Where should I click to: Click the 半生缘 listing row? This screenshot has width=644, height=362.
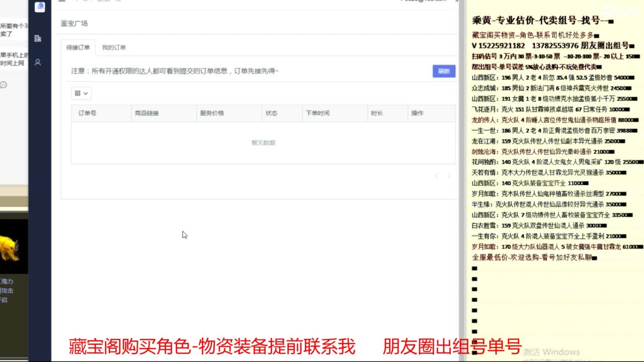[549, 205]
